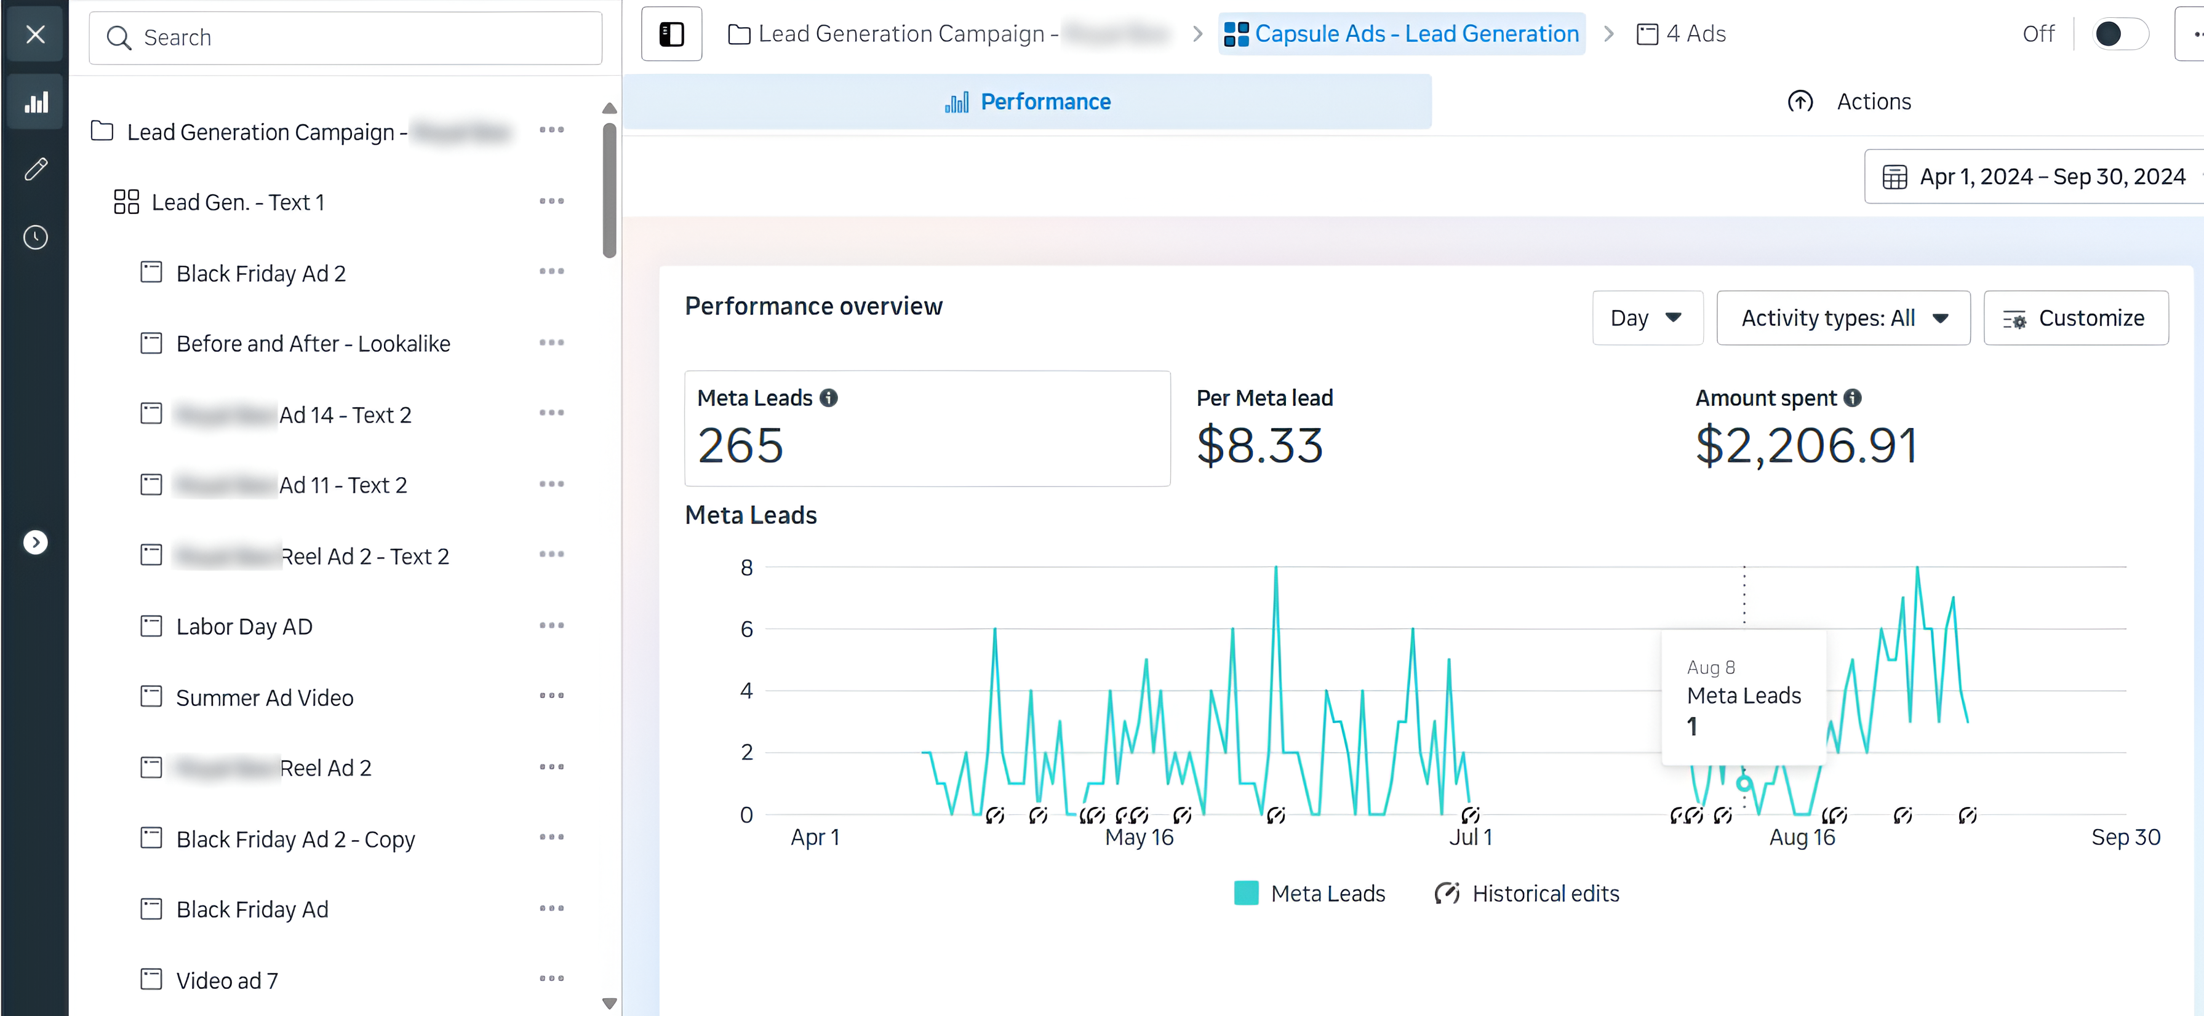Viewport: 2204px width, 1016px height.
Task: Toggle Historical edits in chart legend
Action: [1527, 893]
